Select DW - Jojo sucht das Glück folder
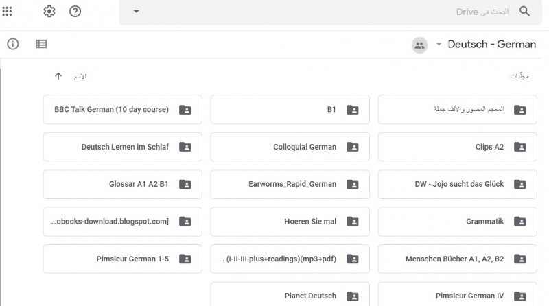The image size is (549, 306). click(x=457, y=184)
